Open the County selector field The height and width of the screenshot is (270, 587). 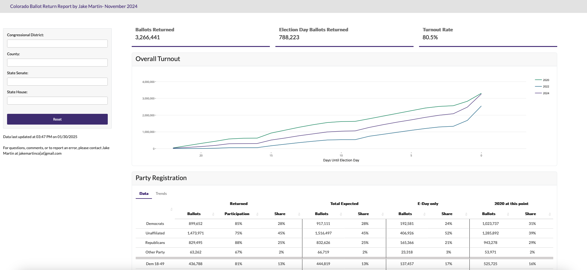[x=57, y=63]
